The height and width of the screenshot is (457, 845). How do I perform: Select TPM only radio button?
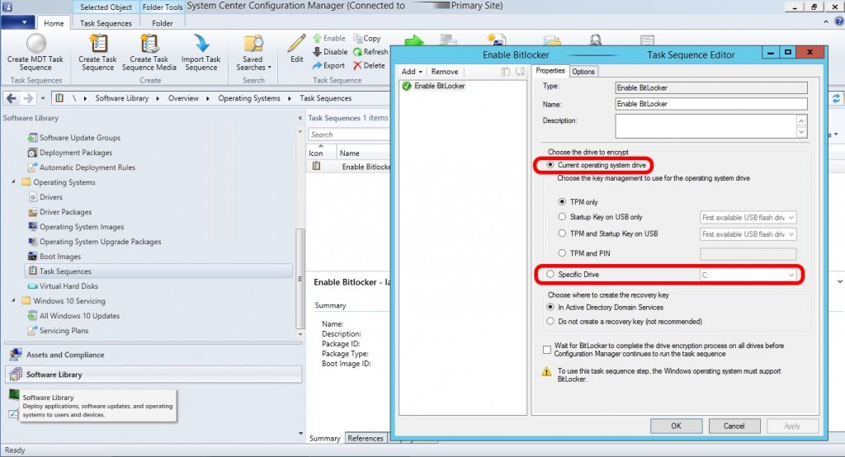[562, 201]
